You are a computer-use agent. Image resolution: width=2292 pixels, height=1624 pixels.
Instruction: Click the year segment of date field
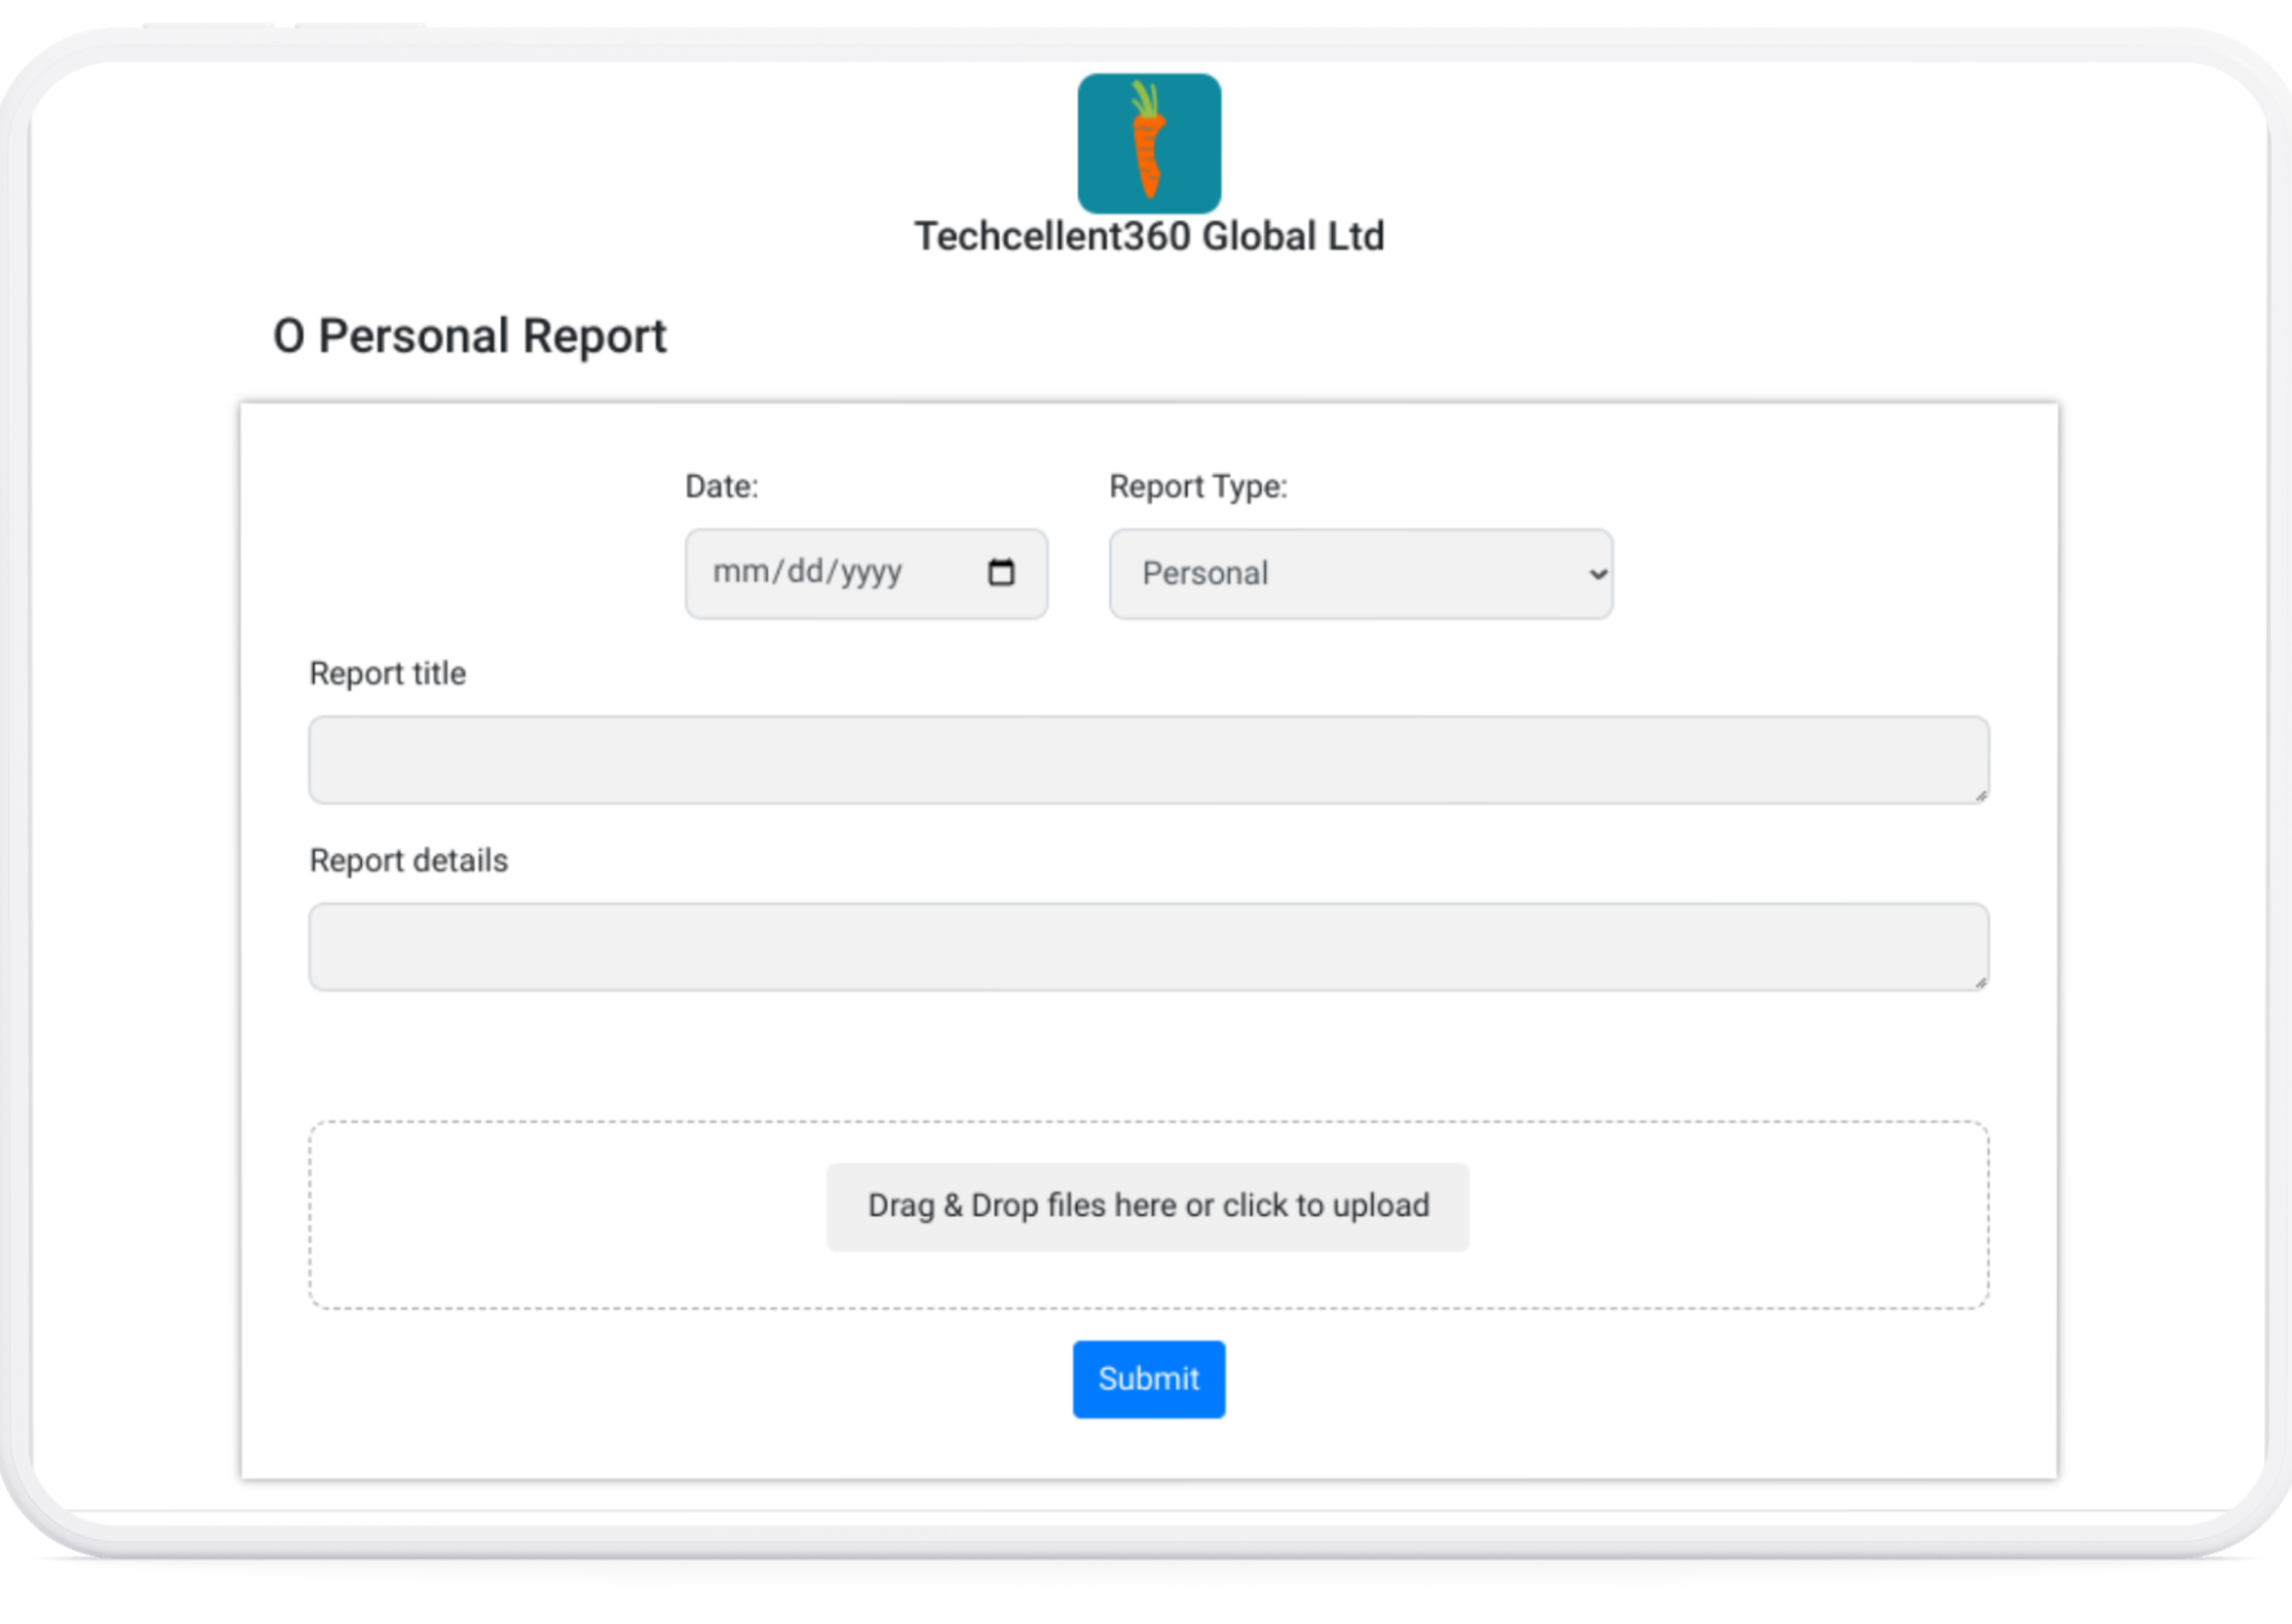871,572
